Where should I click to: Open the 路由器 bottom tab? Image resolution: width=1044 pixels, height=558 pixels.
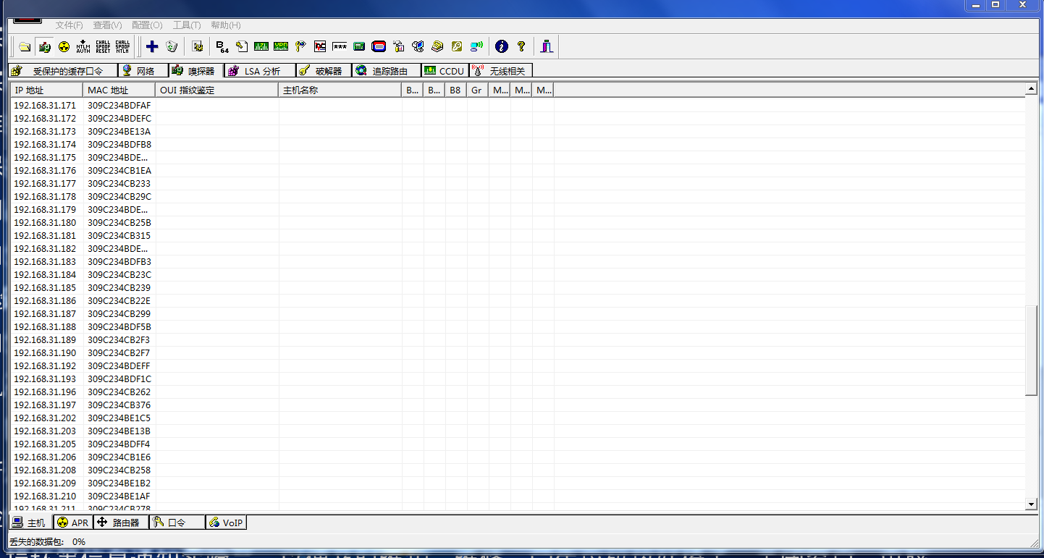[x=121, y=523]
